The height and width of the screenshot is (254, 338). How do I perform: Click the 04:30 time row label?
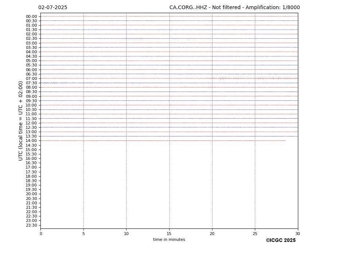tap(31, 57)
